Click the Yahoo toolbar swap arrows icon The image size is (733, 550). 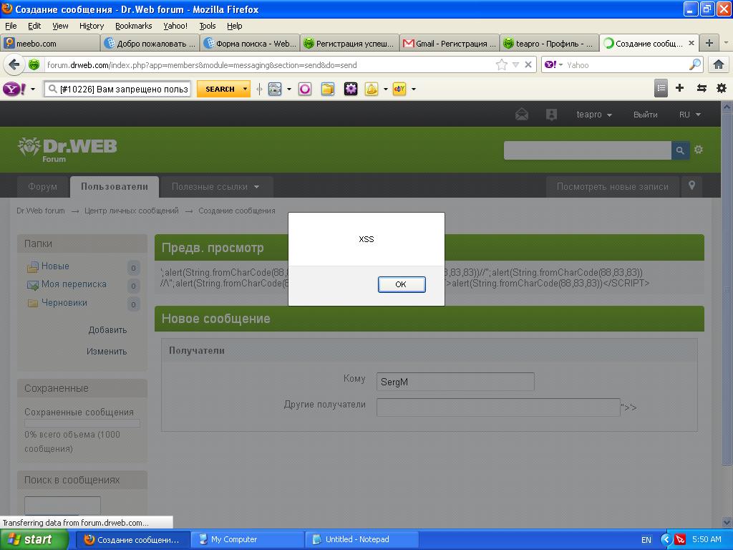(702, 88)
